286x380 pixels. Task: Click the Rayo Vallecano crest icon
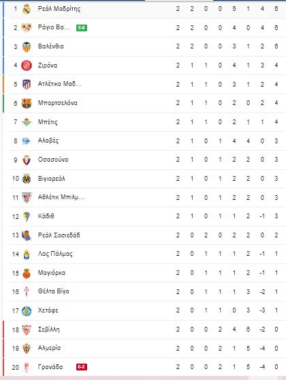(27, 27)
